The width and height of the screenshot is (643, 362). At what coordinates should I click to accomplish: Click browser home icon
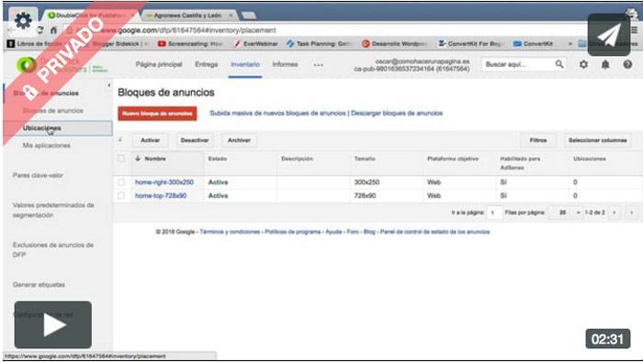[x=53, y=30]
